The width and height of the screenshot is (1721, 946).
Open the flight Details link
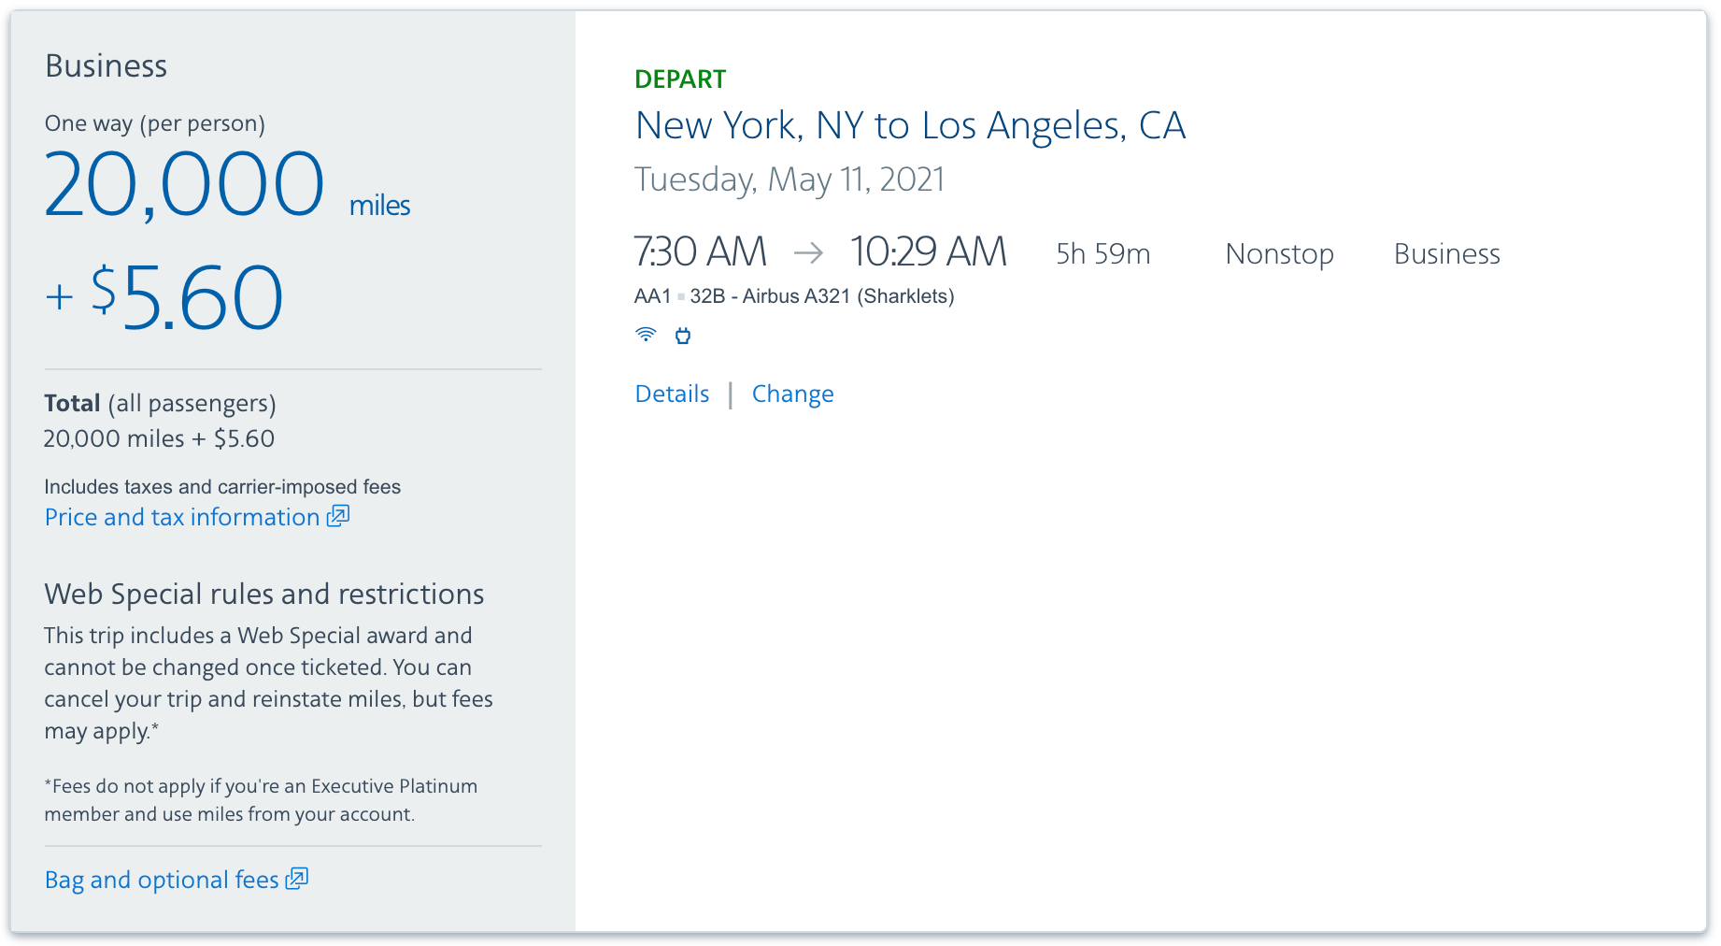[x=672, y=394]
